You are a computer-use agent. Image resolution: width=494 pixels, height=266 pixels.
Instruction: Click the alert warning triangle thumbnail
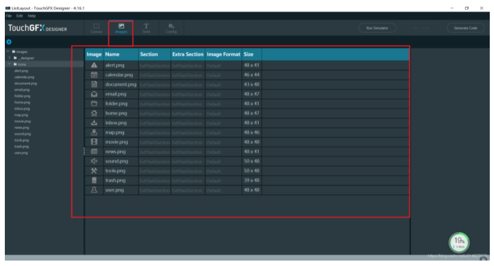coord(94,65)
